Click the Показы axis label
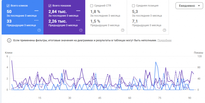The image size is (205, 103). pyautogui.click(x=198, y=53)
